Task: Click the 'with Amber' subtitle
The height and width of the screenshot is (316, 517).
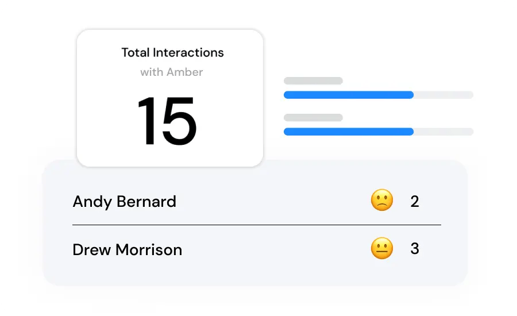Action: (x=171, y=72)
